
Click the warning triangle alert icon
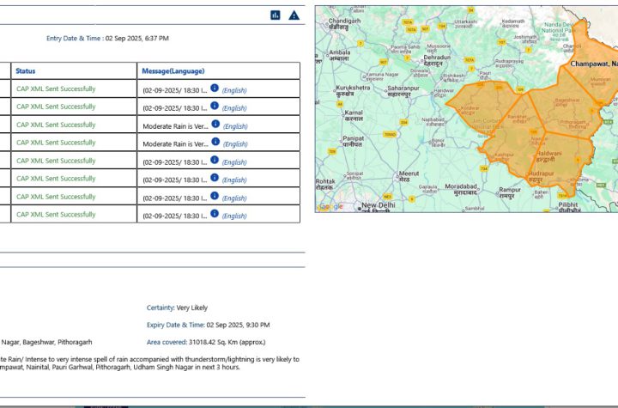(x=294, y=15)
